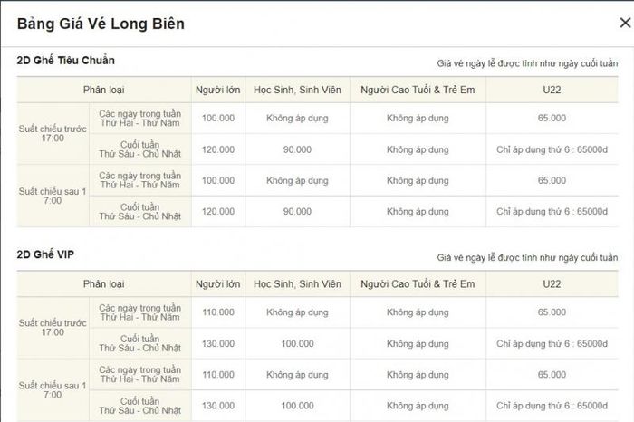Select 120.000 adult weekend price after 17:00, standard
Viewport: 634px width, 422px height.
(217, 211)
